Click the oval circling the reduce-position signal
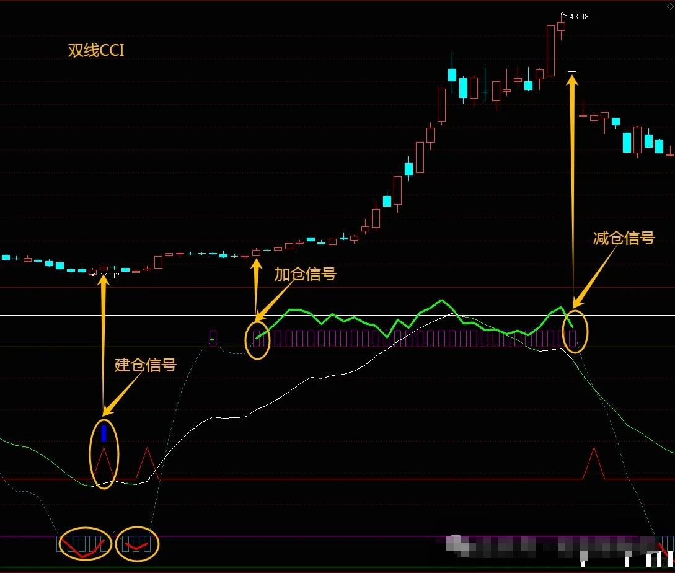 (x=575, y=332)
